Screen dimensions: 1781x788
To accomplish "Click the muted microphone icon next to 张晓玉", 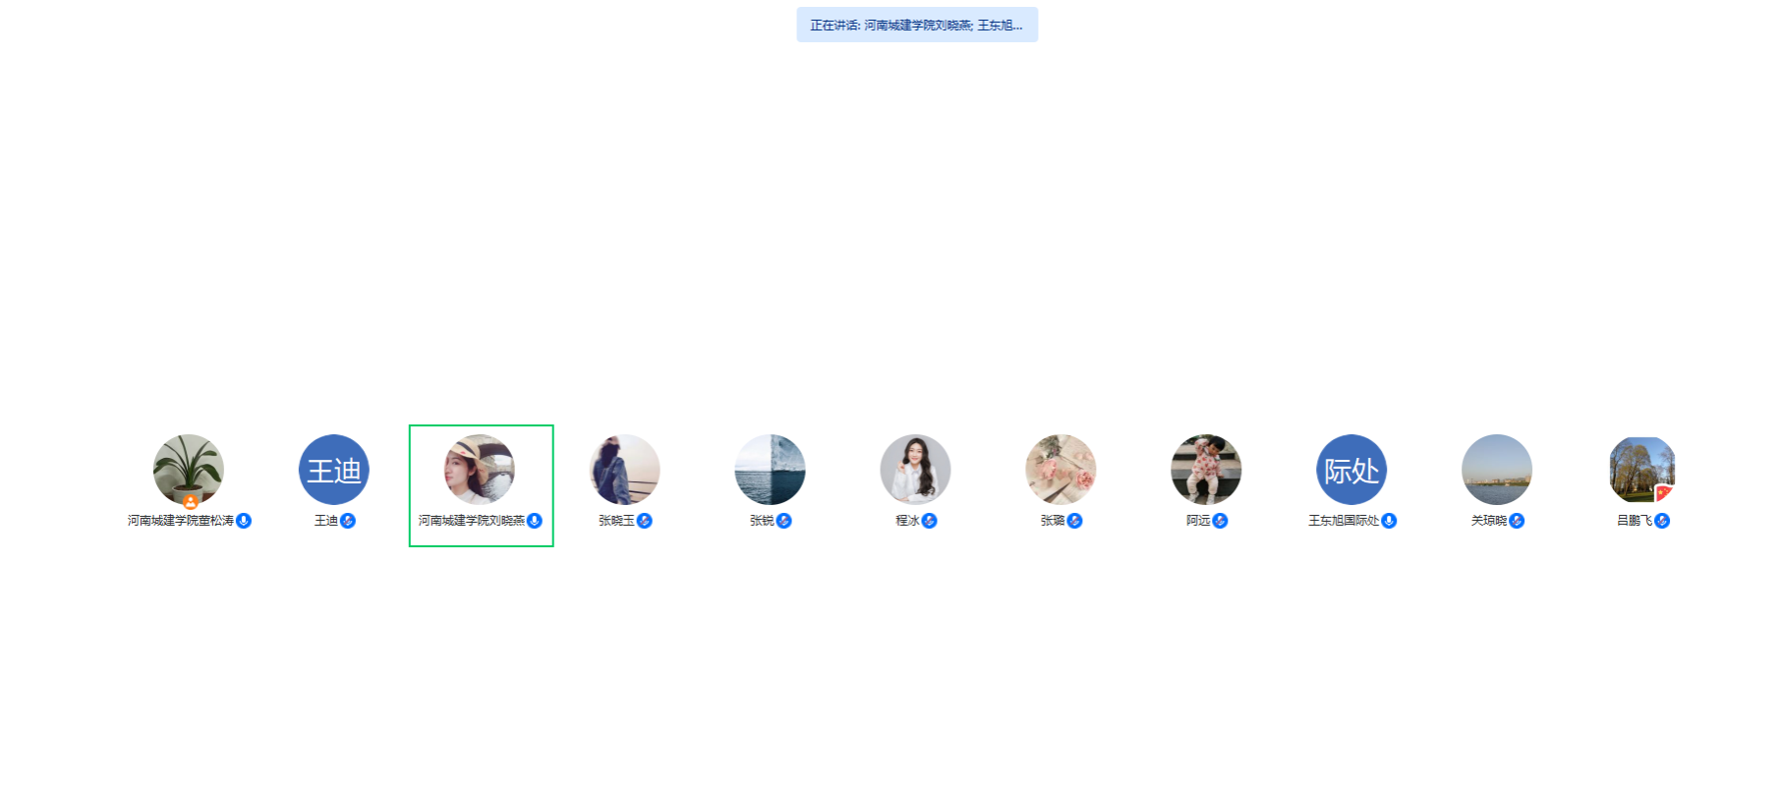I will coord(645,521).
